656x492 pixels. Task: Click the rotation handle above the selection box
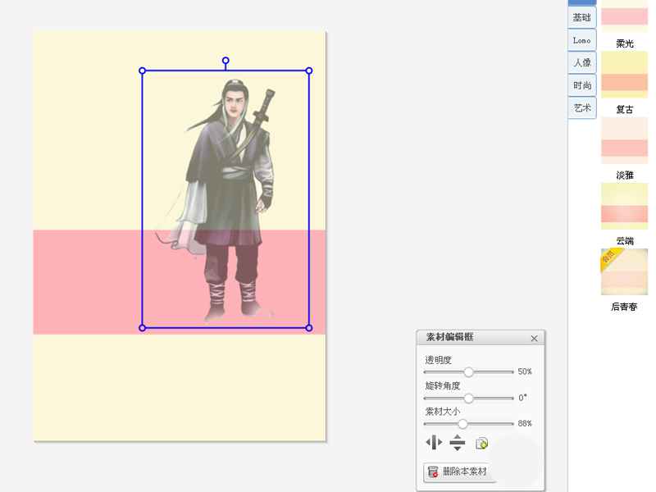(225, 61)
